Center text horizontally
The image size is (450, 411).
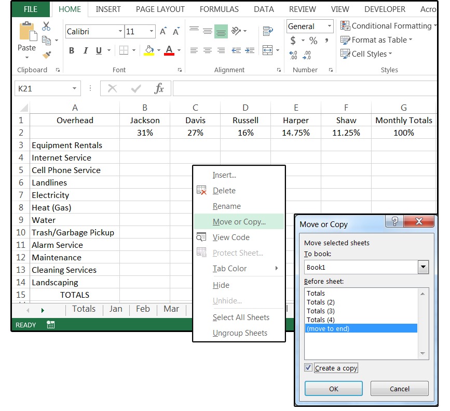click(x=208, y=50)
